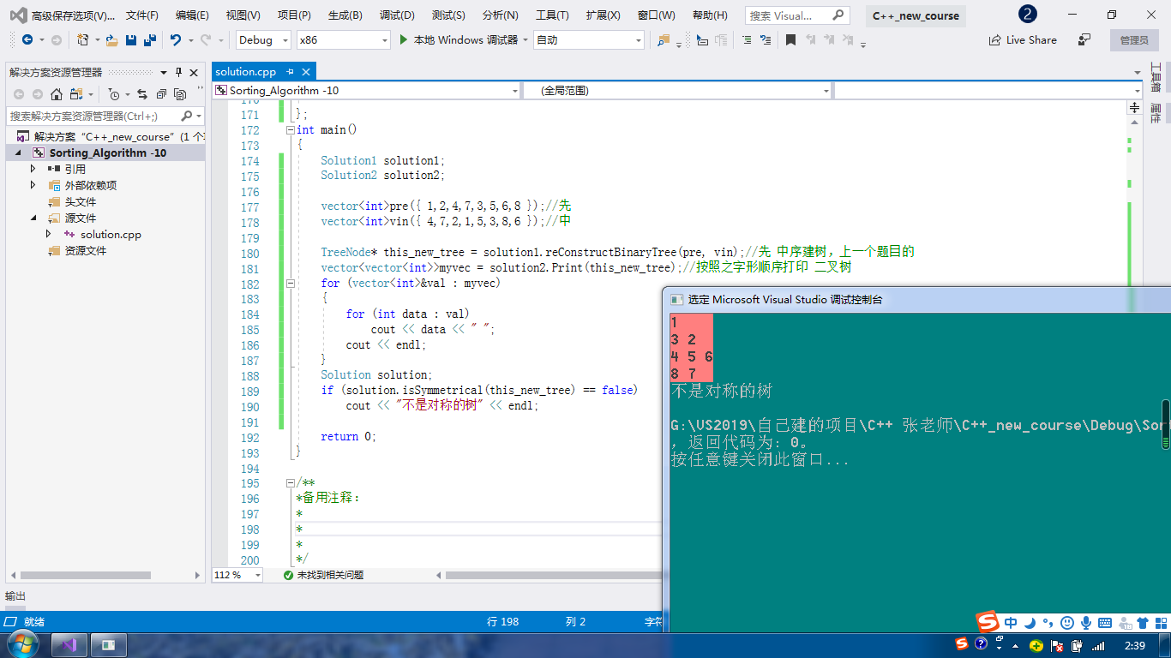Viewport: 1171px width, 658px height.
Task: Open the notifications badge showing 2
Action: pyautogui.click(x=1027, y=15)
